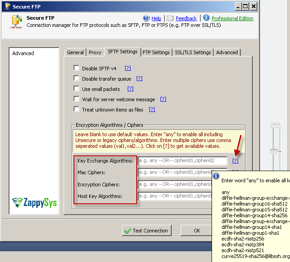Open the Help link
This screenshot has width=290, height=262.
(156, 18)
